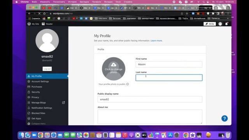Open App Store from the dock
Screen dimensions: 249x140
pyautogui.click(x=170, y=135)
